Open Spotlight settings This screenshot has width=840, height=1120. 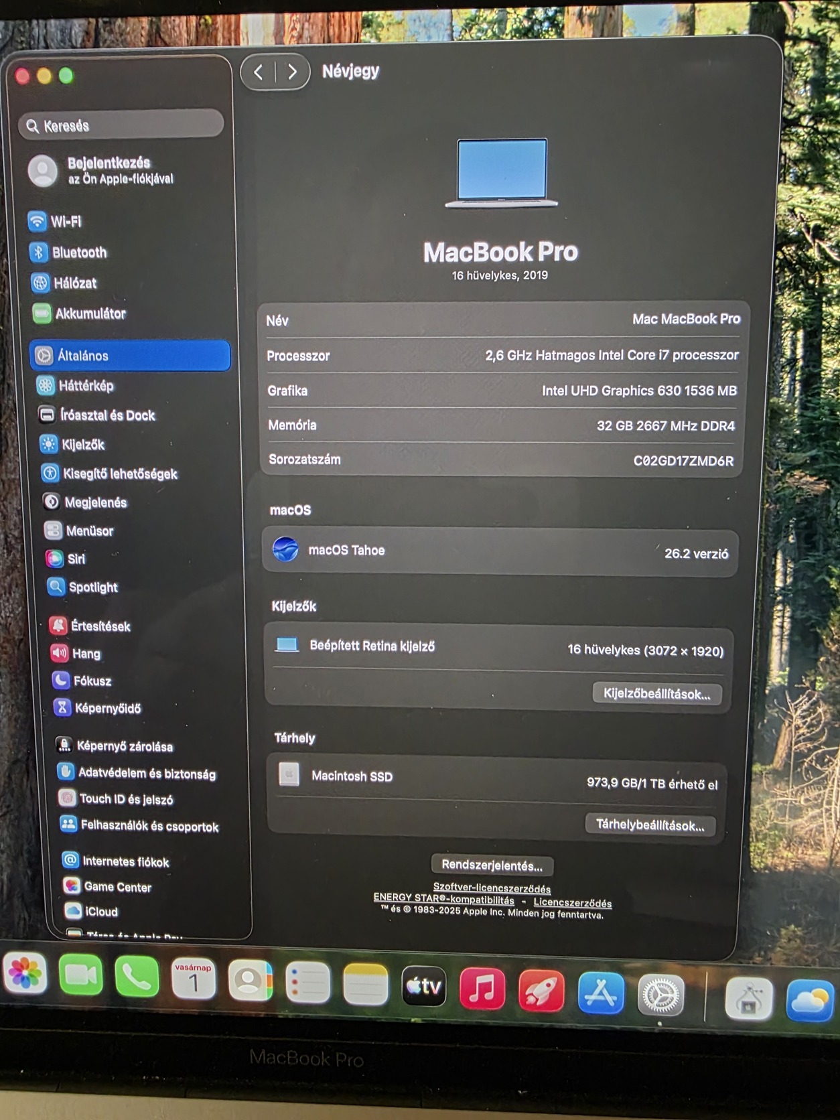coord(83,587)
